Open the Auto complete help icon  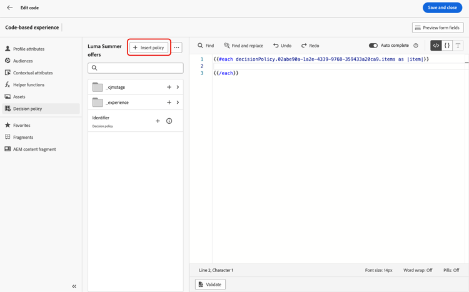click(416, 46)
